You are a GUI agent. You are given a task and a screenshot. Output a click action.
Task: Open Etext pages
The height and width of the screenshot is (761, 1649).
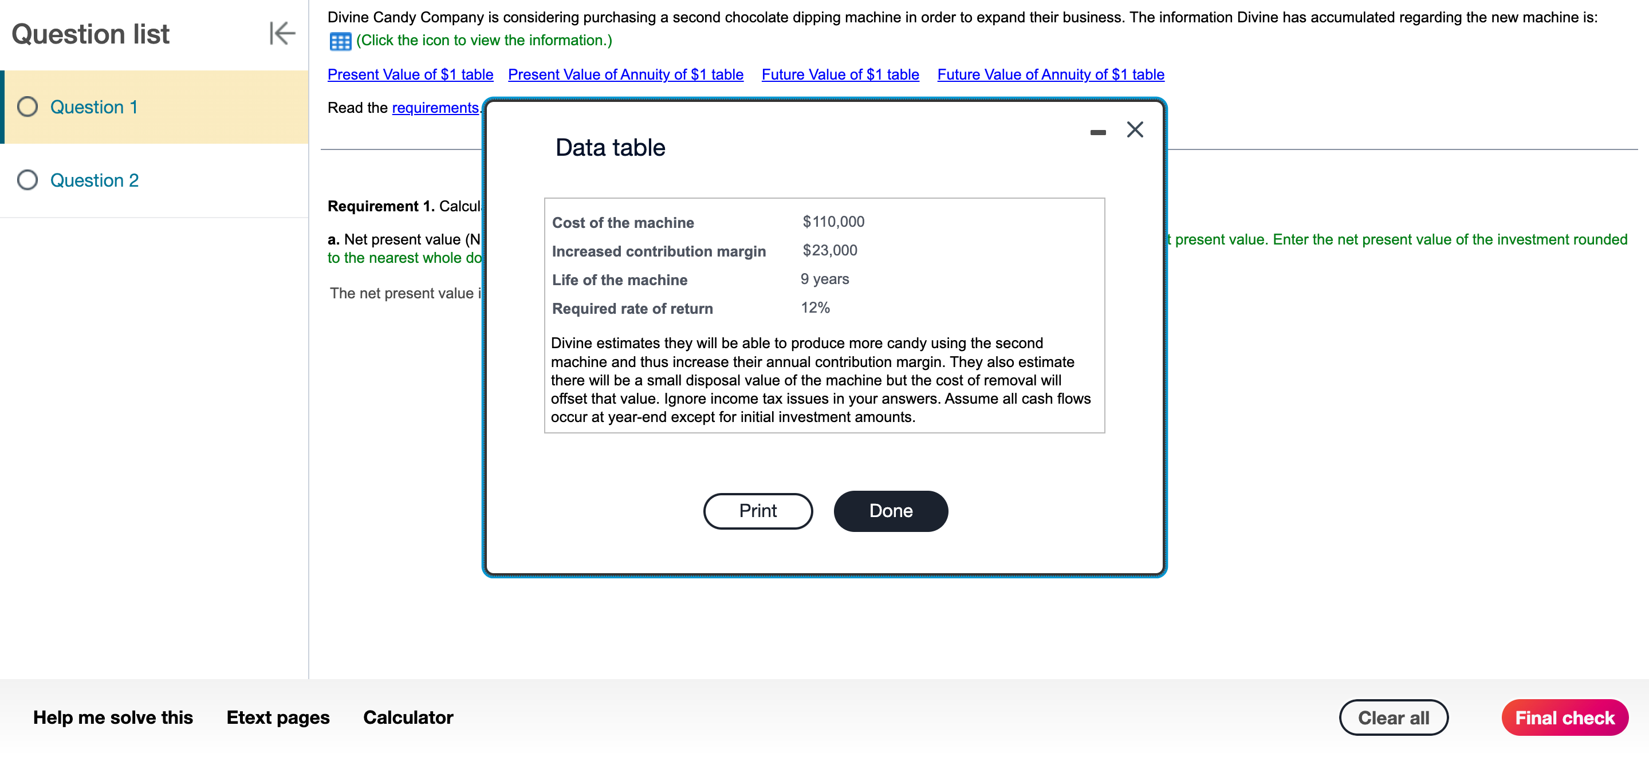[278, 717]
